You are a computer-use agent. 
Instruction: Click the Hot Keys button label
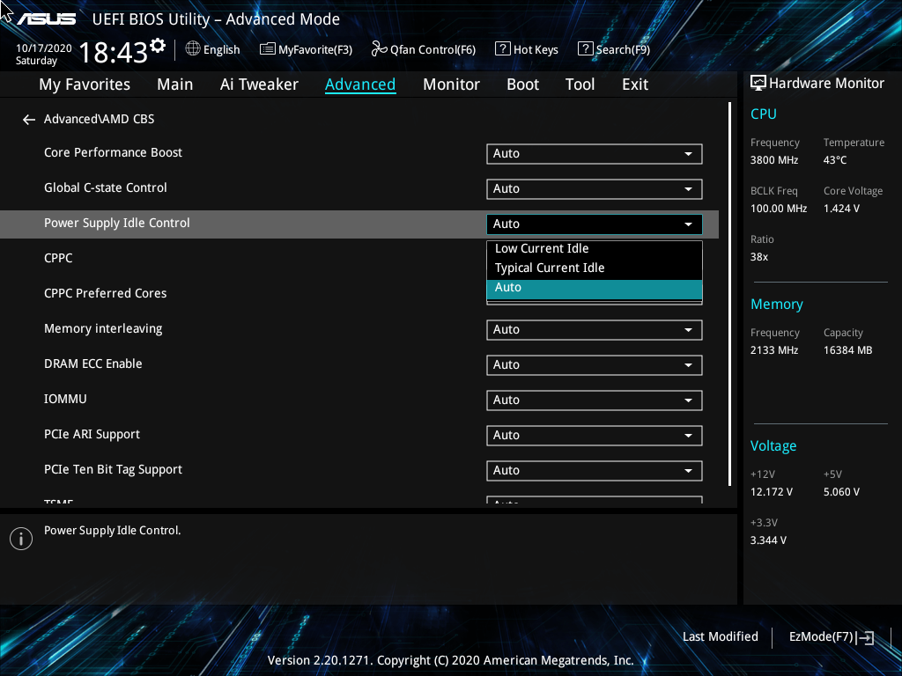[x=536, y=49]
